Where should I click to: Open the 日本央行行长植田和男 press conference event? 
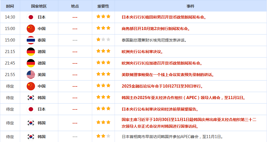(164, 17)
